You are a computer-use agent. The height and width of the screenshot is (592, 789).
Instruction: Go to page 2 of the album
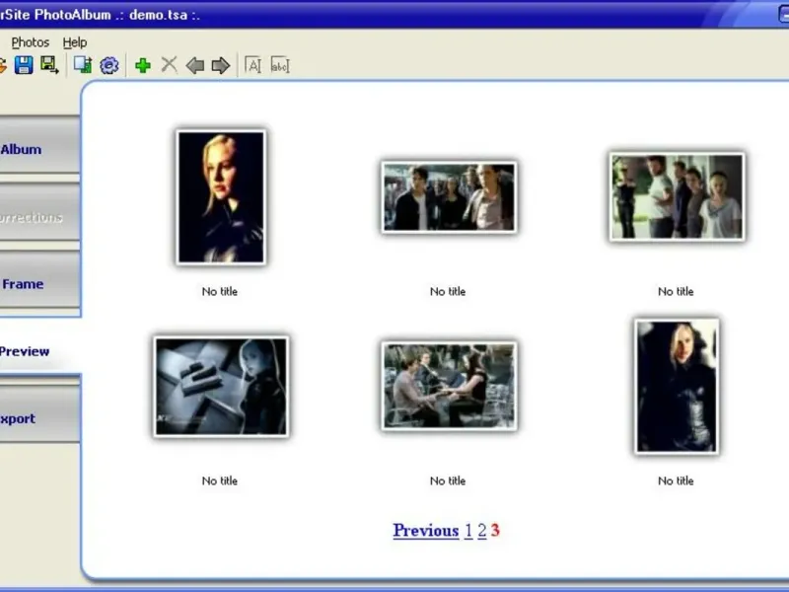482,531
